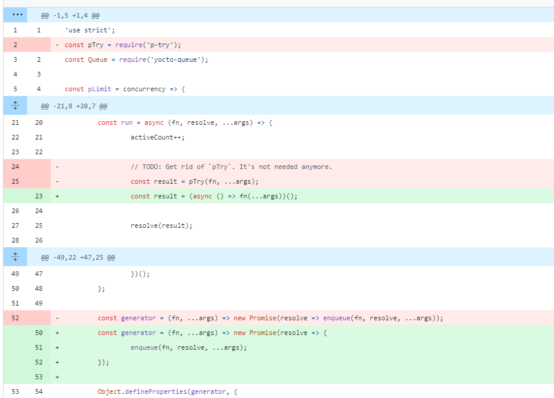Image resolution: width=554 pixels, height=398 pixels.
Task: Select new line number 50 on the added generator row
Action: 38,333
